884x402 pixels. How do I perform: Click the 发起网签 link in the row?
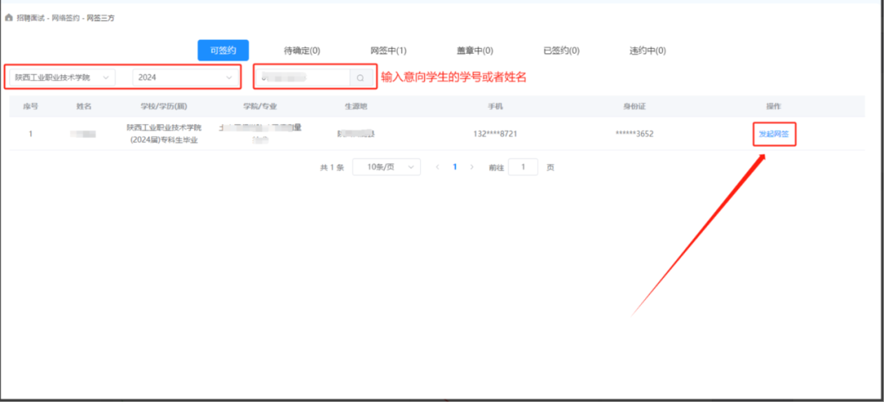pos(773,134)
